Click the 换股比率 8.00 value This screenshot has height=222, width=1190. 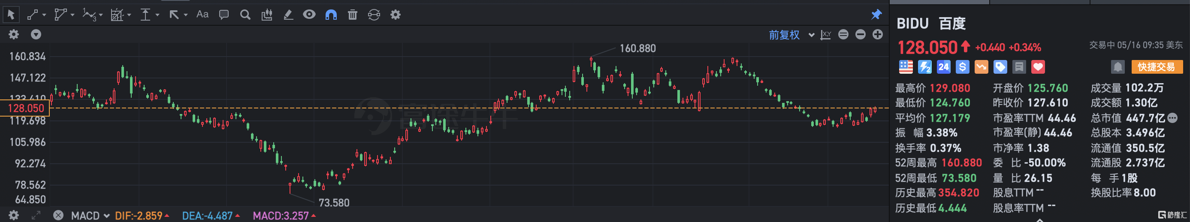[x=1144, y=192]
